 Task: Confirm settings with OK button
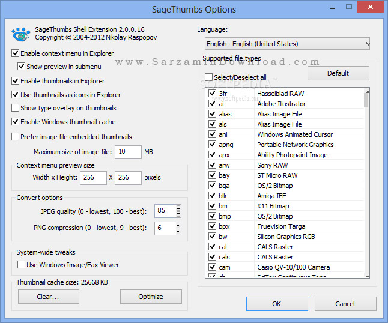point(277,304)
